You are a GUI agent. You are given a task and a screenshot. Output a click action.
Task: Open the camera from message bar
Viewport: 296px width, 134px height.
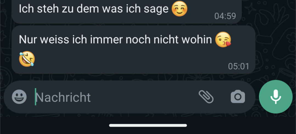(238, 97)
